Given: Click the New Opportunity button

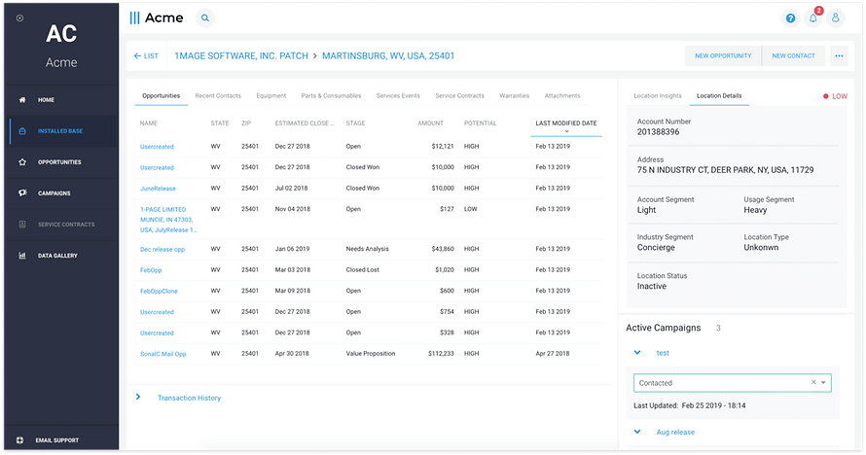Looking at the screenshot, I should click(723, 55).
